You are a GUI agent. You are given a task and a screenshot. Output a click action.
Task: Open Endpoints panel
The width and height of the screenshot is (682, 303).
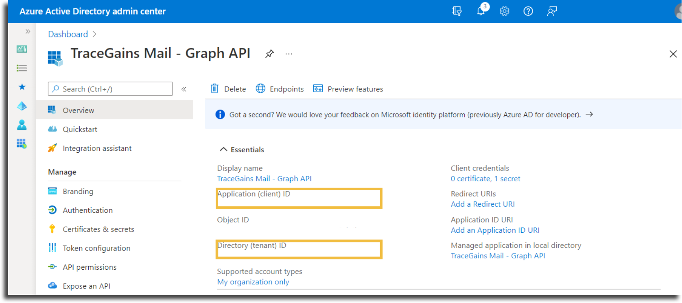[280, 89]
